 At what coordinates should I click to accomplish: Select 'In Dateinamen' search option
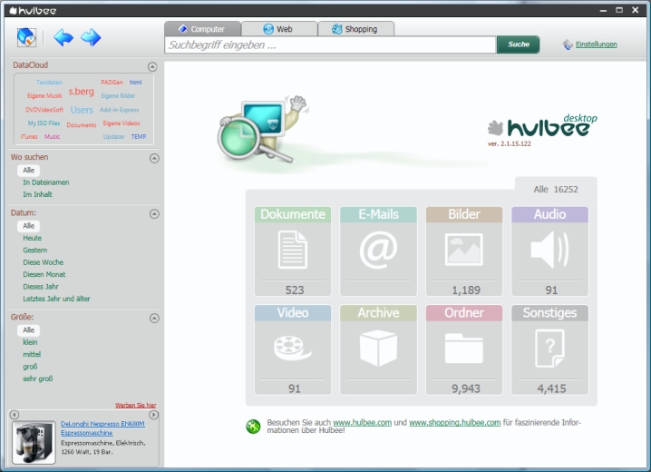coord(45,182)
